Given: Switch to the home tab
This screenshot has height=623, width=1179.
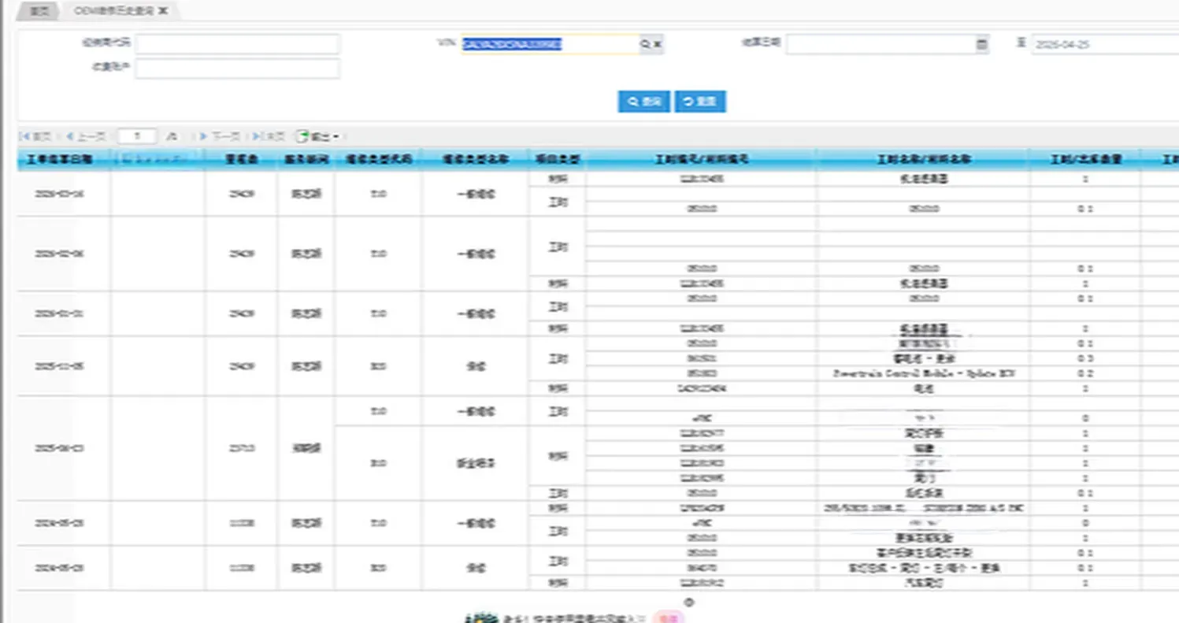Looking at the screenshot, I should (x=39, y=11).
